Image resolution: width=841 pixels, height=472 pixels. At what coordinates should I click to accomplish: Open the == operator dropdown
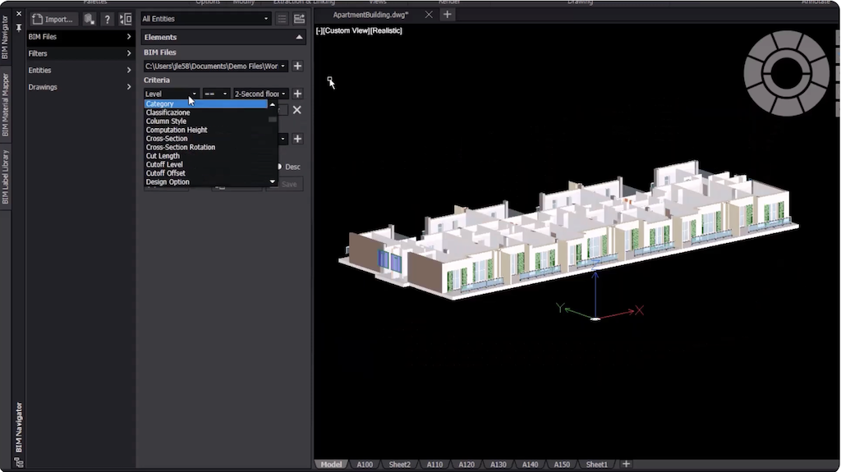[216, 94]
